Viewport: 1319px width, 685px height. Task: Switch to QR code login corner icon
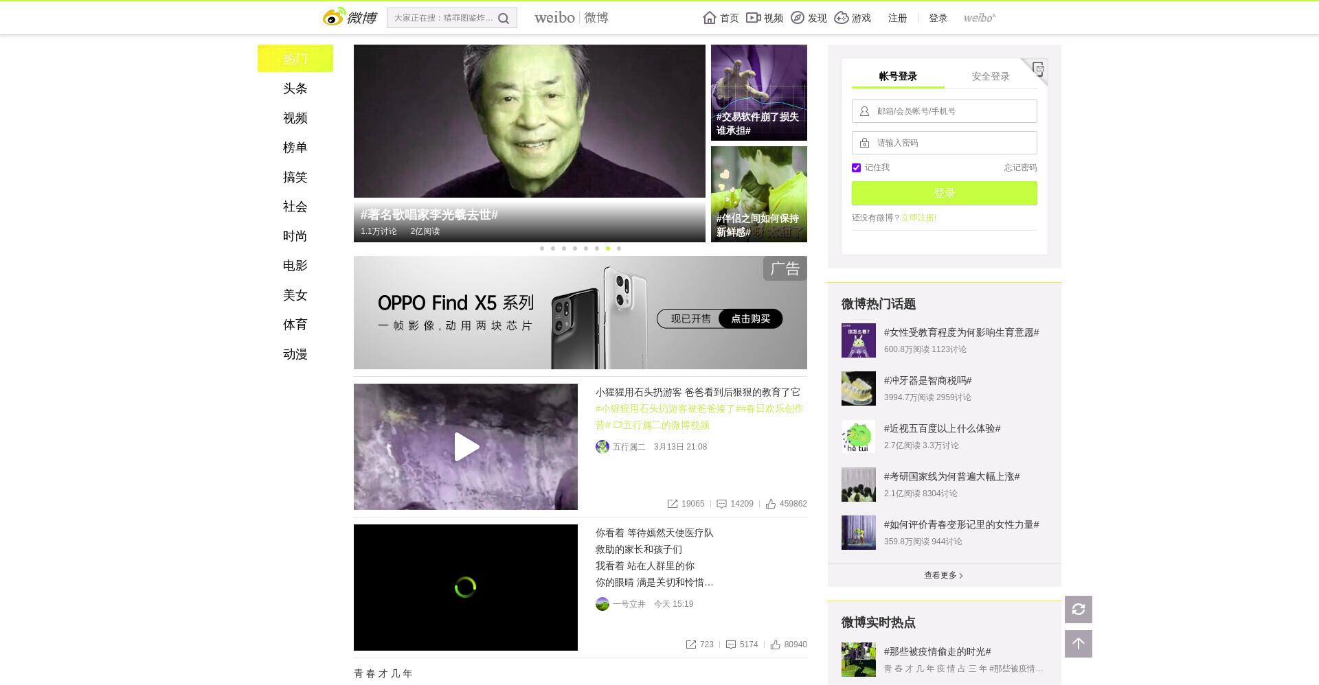click(x=1037, y=69)
